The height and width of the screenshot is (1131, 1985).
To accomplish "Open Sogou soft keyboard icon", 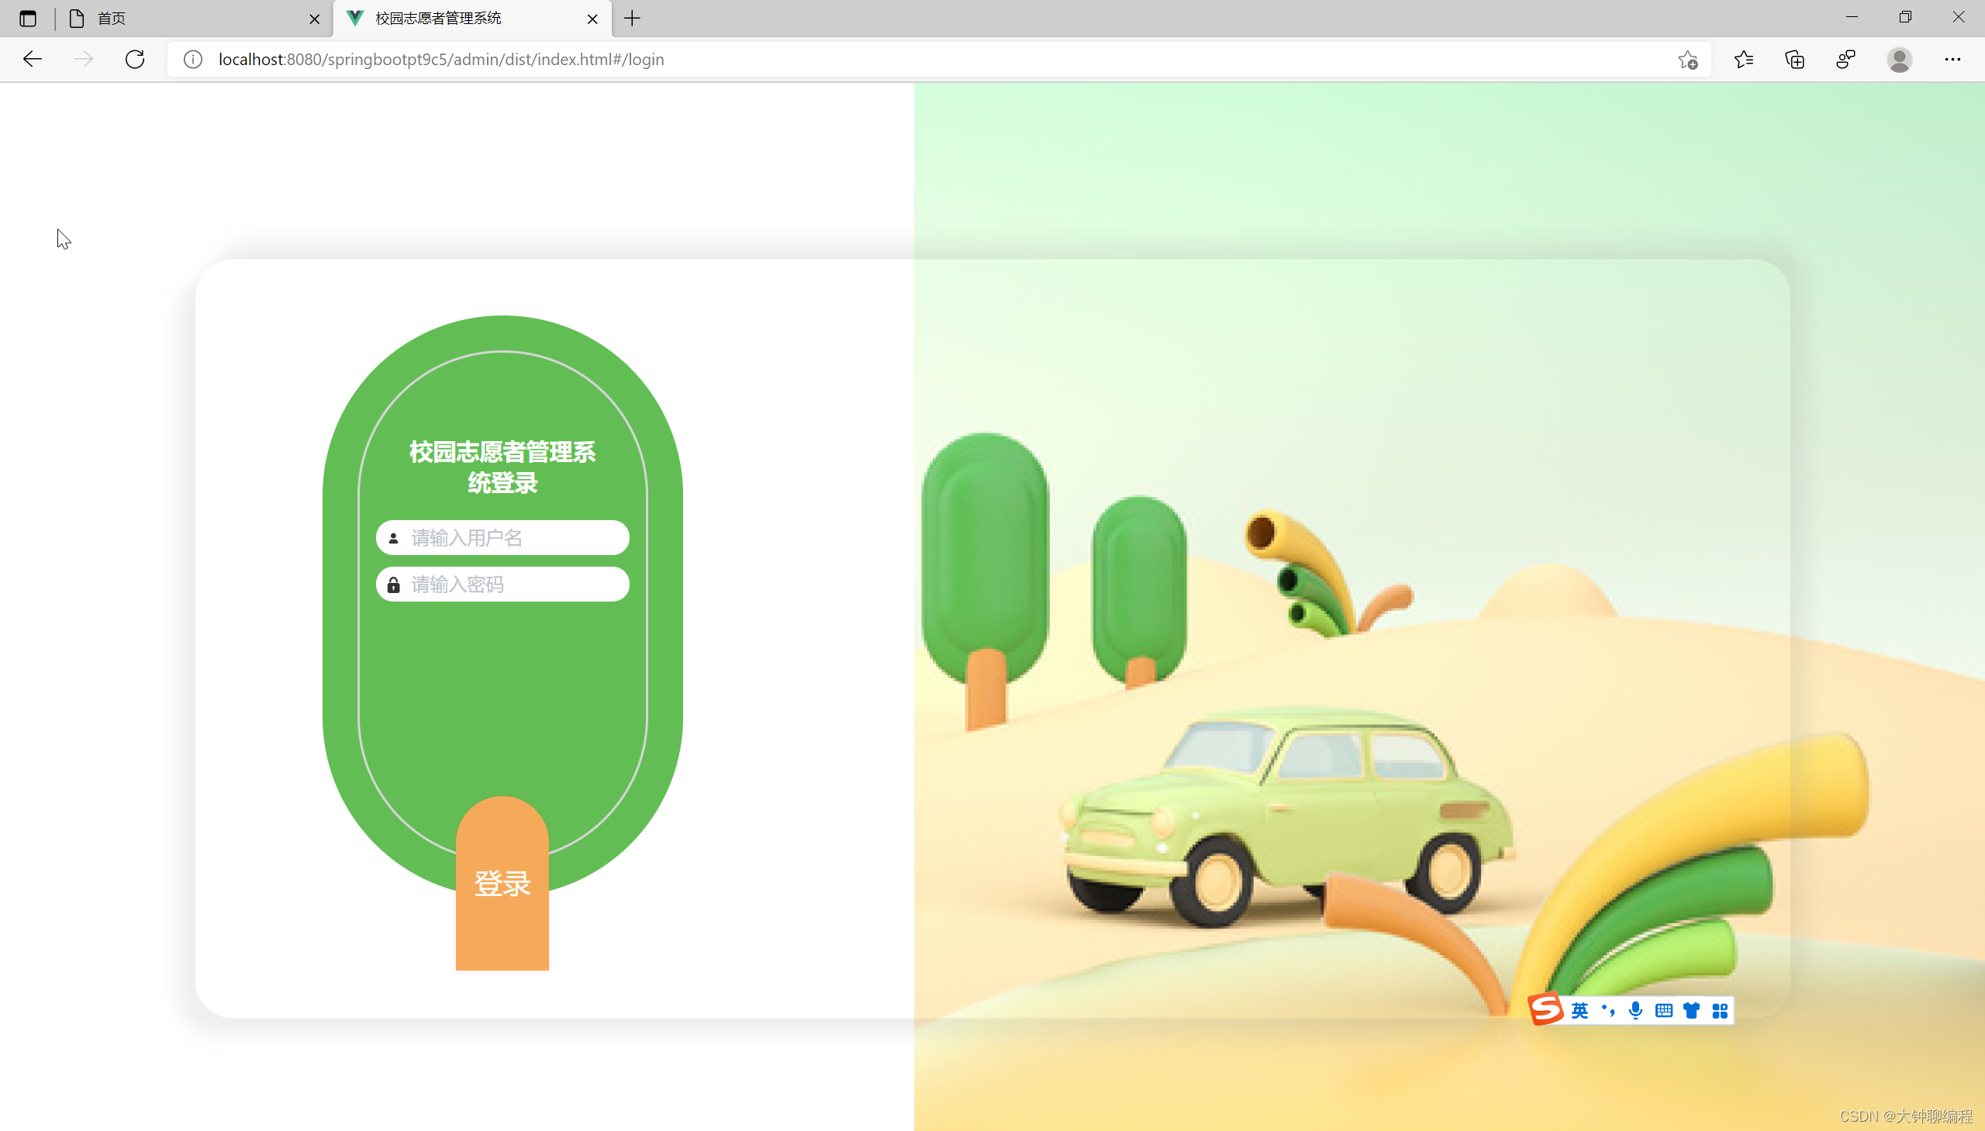I will pos(1663,1011).
